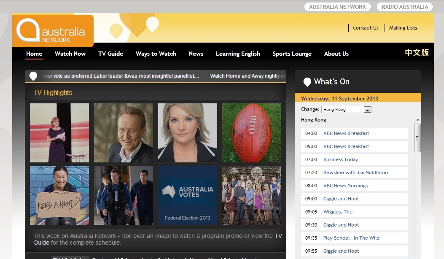444x259 pixels.
Task: Open the Mailing Lists link
Action: tap(403, 28)
